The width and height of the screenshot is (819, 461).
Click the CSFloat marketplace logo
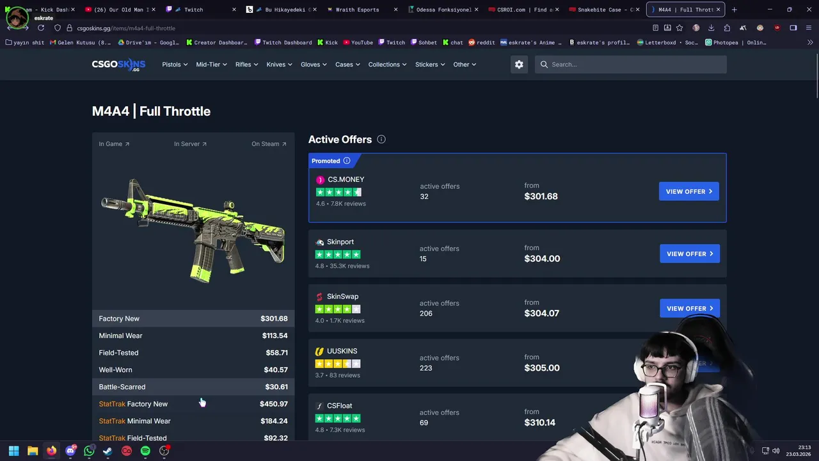[319, 406]
